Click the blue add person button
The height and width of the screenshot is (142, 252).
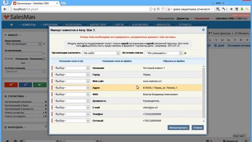point(25,85)
